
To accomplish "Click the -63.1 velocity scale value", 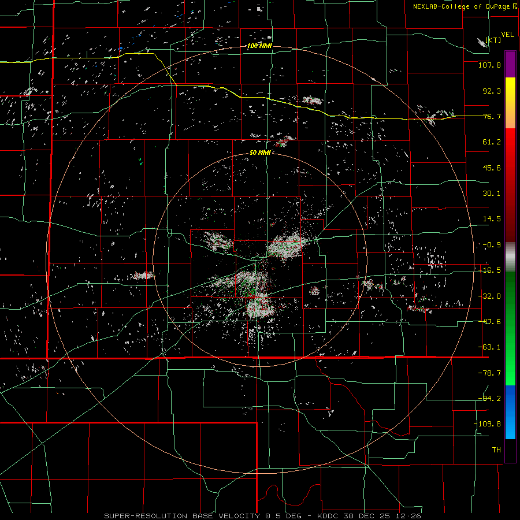I will pyautogui.click(x=489, y=347).
